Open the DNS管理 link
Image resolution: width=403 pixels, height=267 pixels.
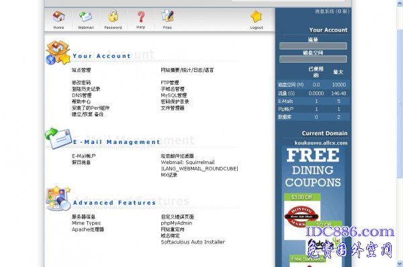tap(82, 96)
